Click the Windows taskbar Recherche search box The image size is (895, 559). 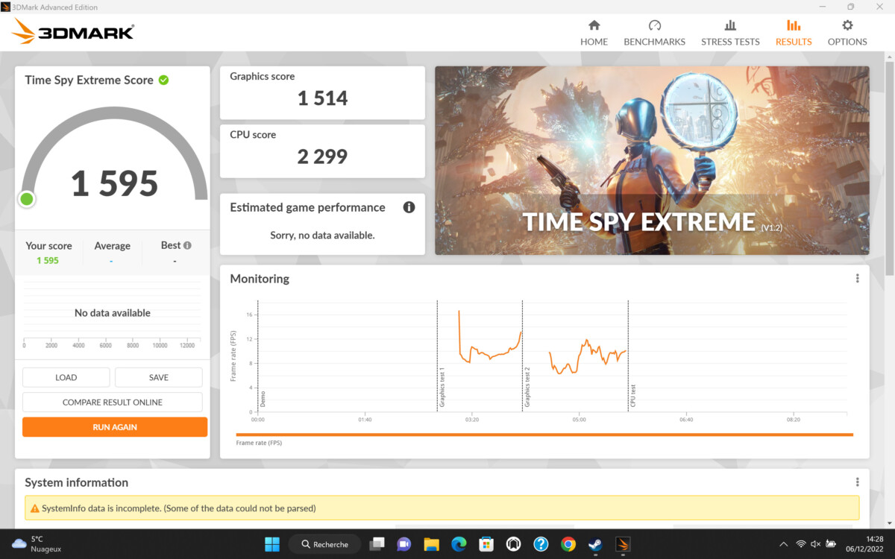pos(324,544)
